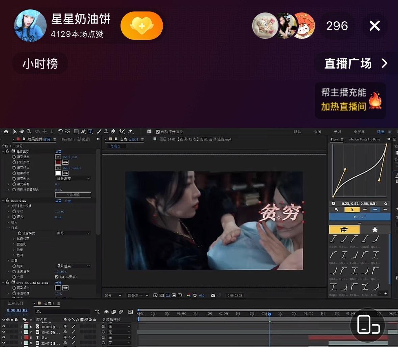The height and width of the screenshot is (347, 398).
Task: Hide layer 9 with its eye icon
Action: tap(4, 343)
